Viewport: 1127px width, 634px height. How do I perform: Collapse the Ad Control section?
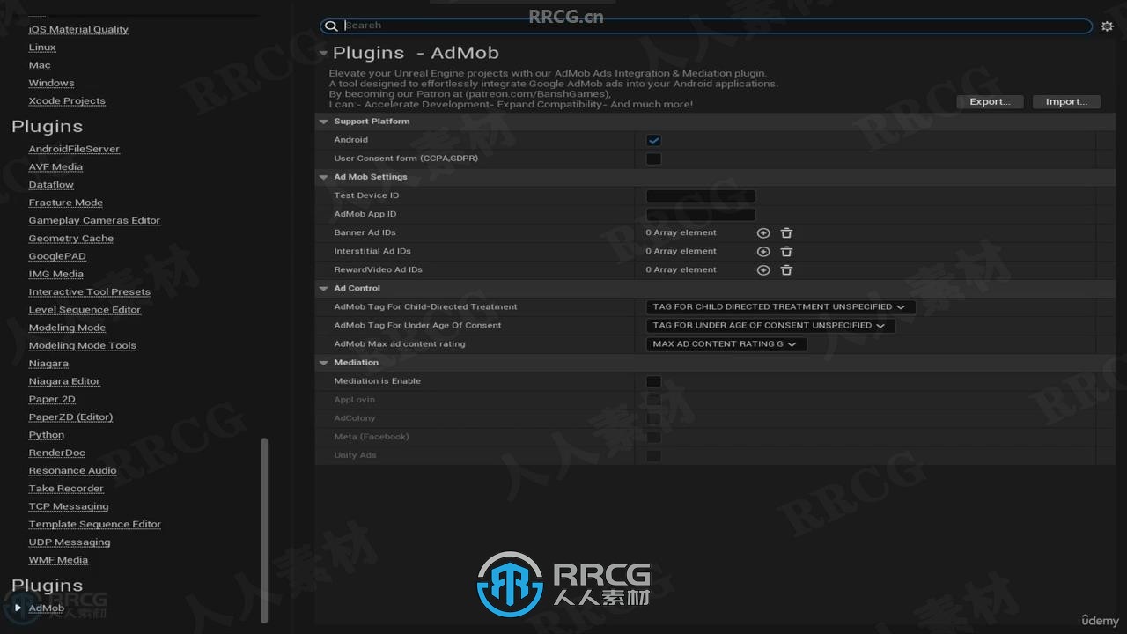(323, 289)
